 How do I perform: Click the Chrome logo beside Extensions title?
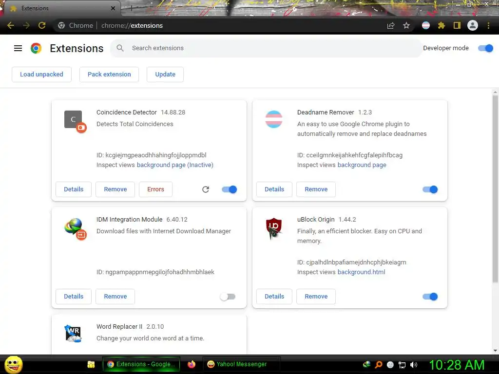pos(36,48)
